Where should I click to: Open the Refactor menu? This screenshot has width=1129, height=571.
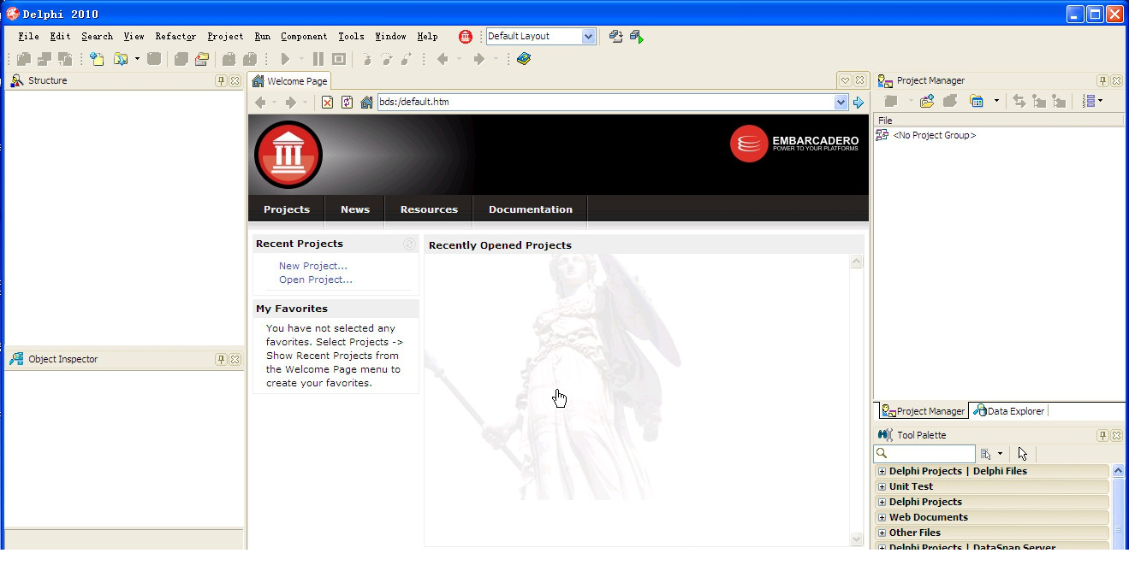click(x=175, y=37)
